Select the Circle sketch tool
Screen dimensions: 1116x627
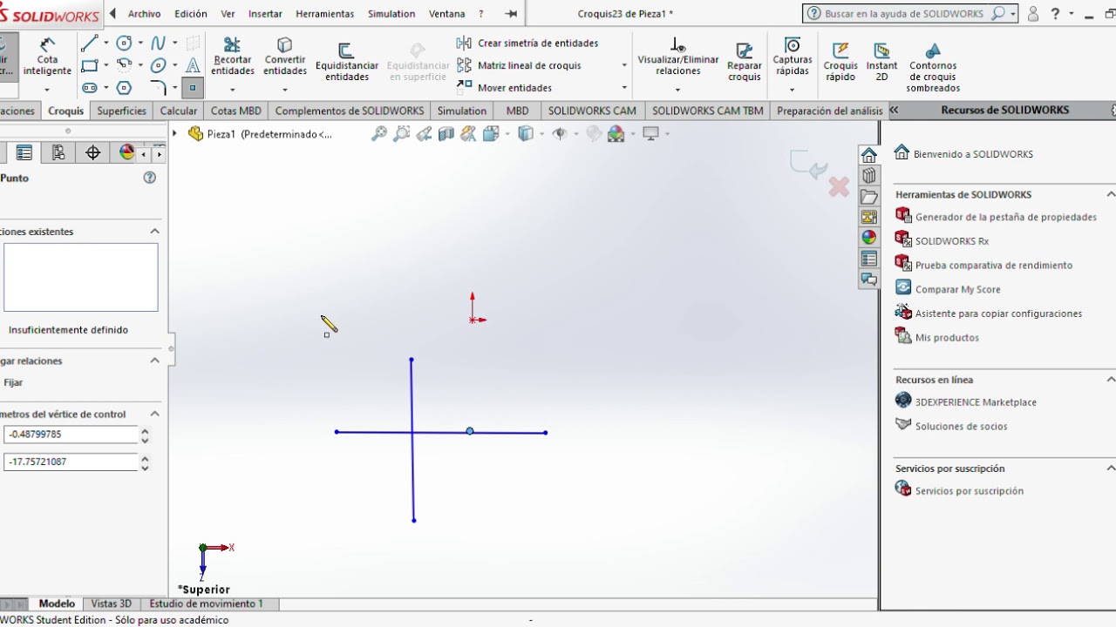point(124,44)
